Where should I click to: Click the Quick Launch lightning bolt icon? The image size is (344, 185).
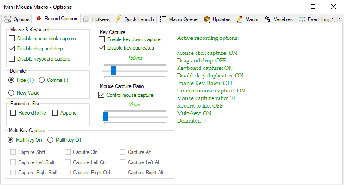(118, 19)
